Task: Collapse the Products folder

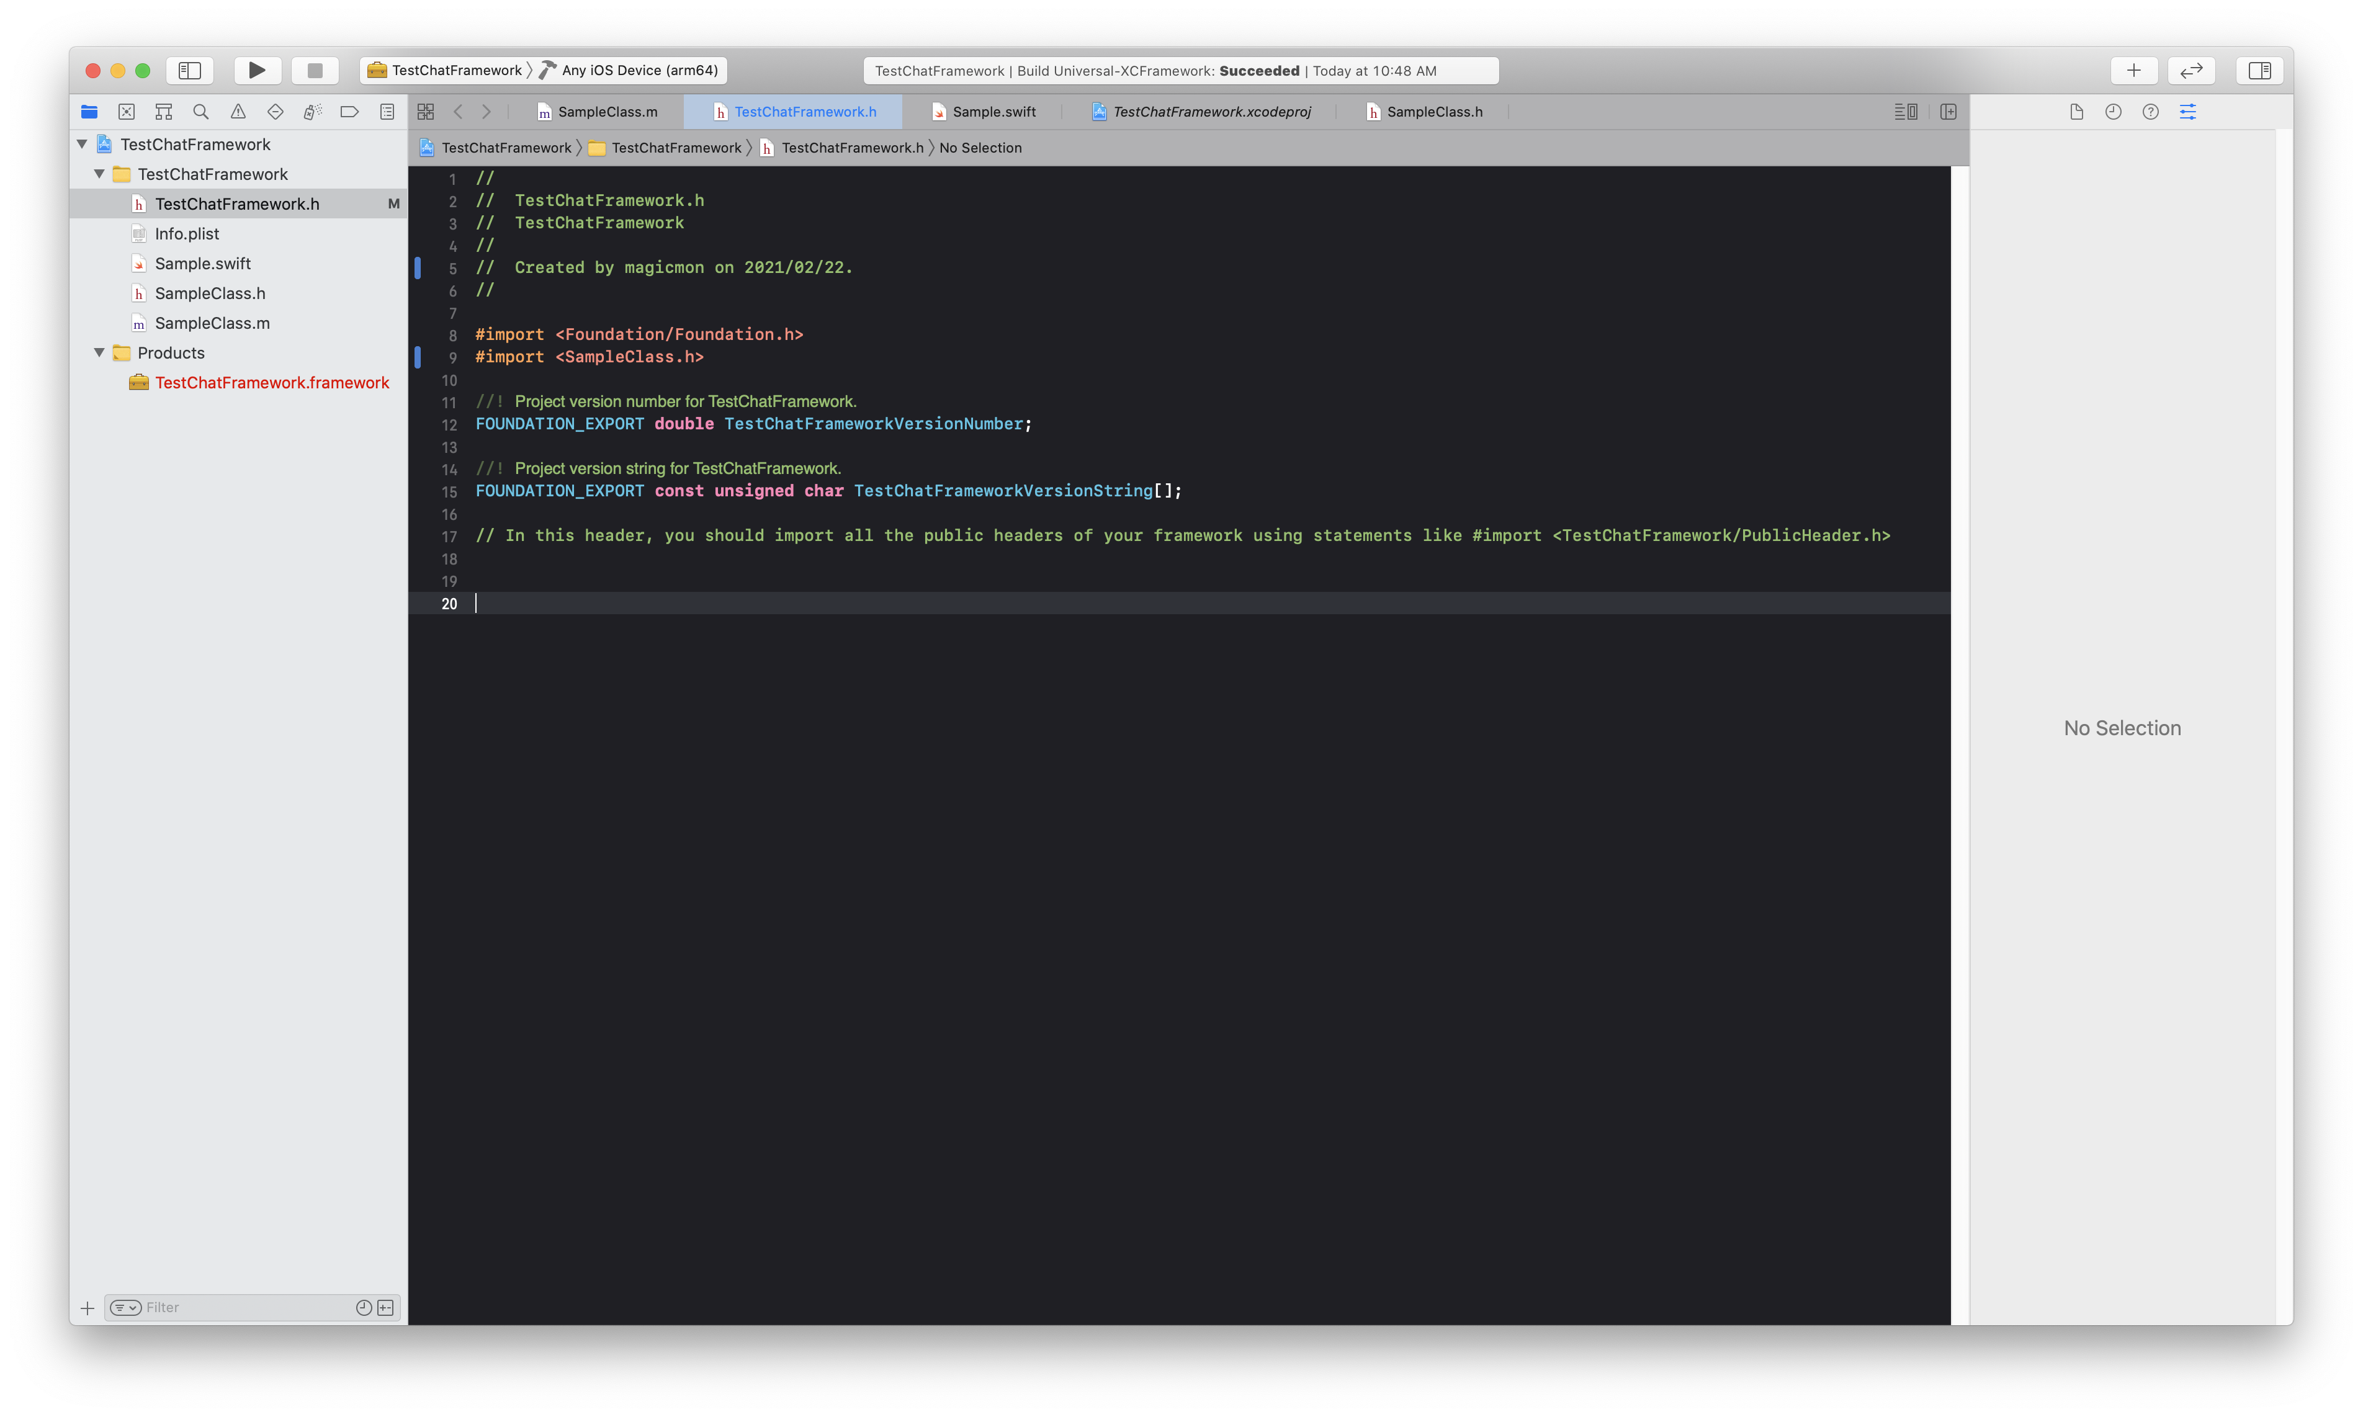Action: click(99, 352)
